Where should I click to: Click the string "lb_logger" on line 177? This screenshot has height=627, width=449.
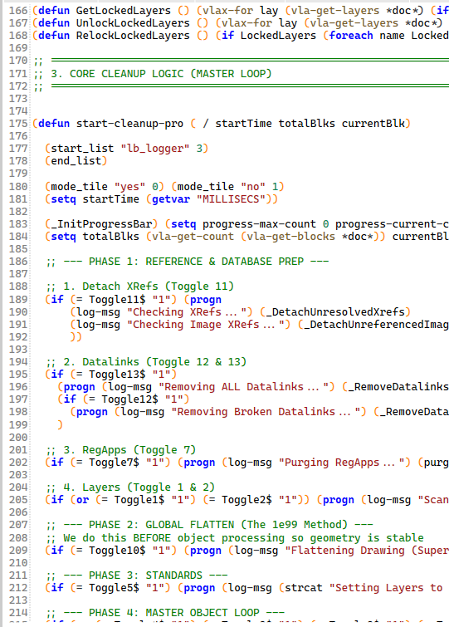click(x=155, y=149)
